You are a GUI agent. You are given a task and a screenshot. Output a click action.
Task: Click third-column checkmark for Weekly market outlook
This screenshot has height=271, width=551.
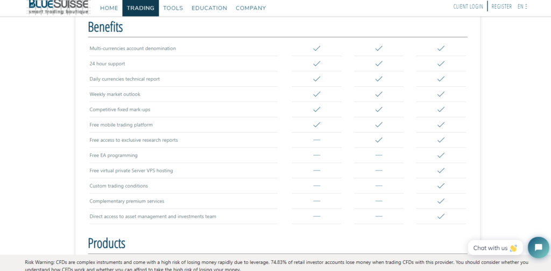441,94
